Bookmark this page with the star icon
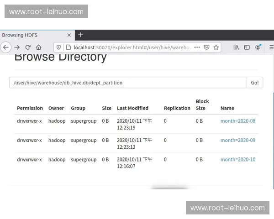Viewport: 274px width, 219px height. click(x=216, y=47)
